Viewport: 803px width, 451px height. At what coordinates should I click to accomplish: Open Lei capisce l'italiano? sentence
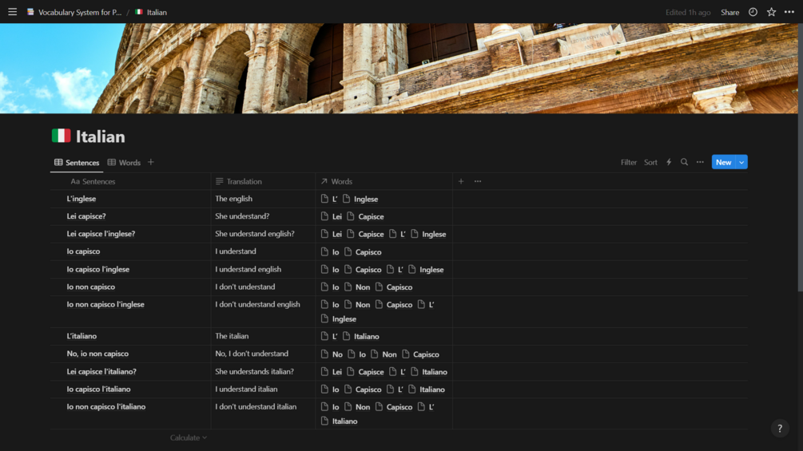[x=101, y=372]
